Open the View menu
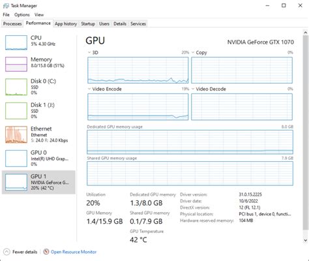 click(x=39, y=15)
